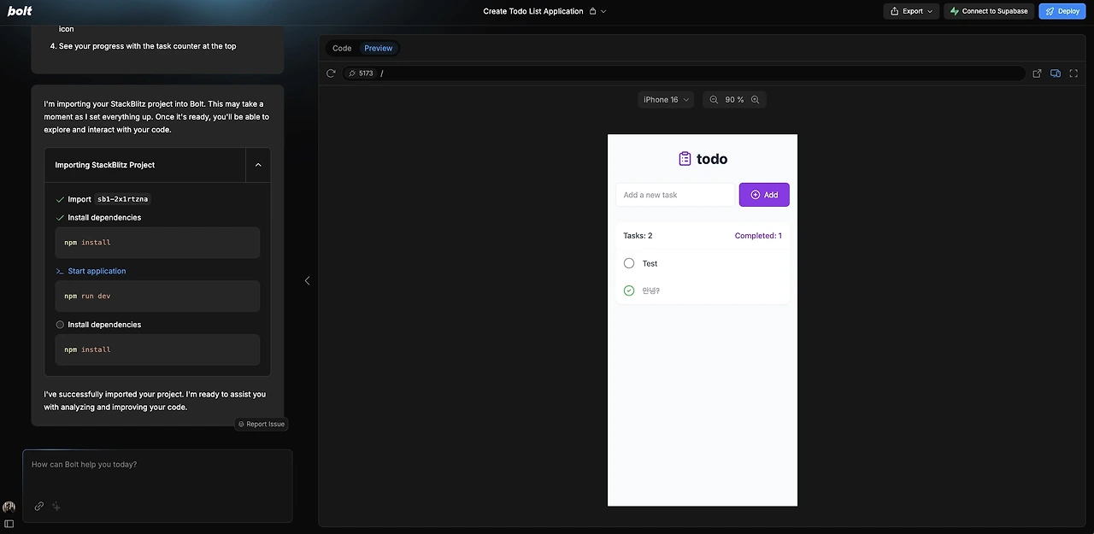This screenshot has width=1094, height=534.
Task: Reload the preview with refresh icon
Action: point(331,73)
